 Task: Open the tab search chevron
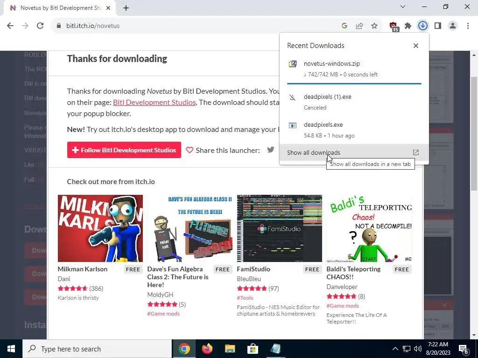click(x=403, y=7)
